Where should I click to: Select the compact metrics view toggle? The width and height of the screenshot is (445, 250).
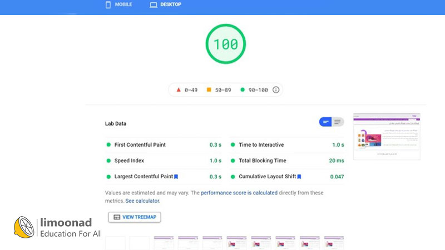325,122
